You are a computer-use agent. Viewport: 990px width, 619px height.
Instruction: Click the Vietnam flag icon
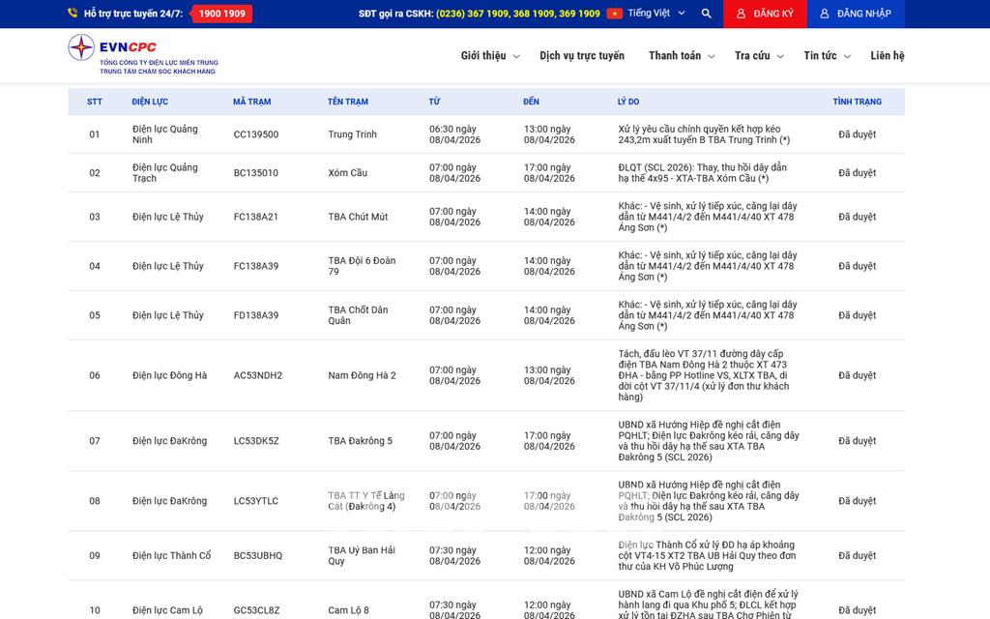click(614, 14)
